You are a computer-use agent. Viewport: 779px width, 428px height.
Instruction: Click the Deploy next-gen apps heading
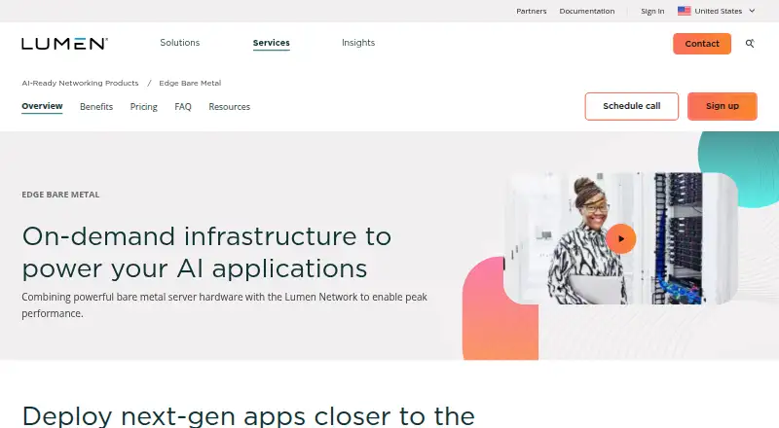pos(248,416)
